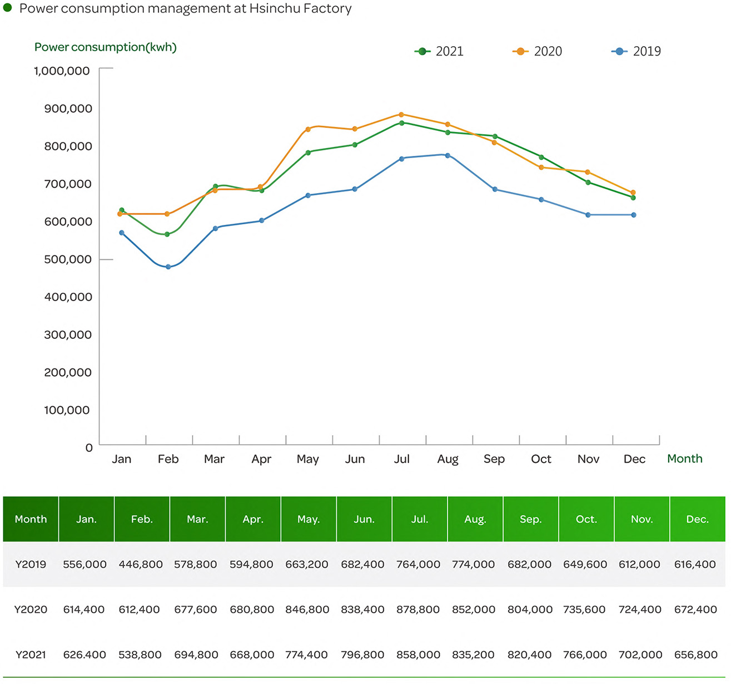Click the 668,000 cell
The image size is (731, 684).
tap(252, 655)
